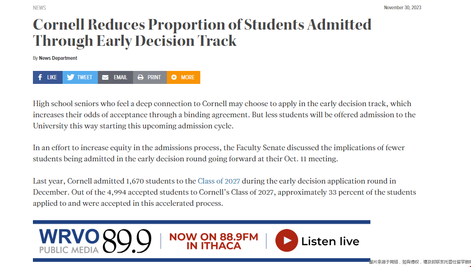Click the paragraph starting 'High school seniors'

pyautogui.click(x=224, y=115)
